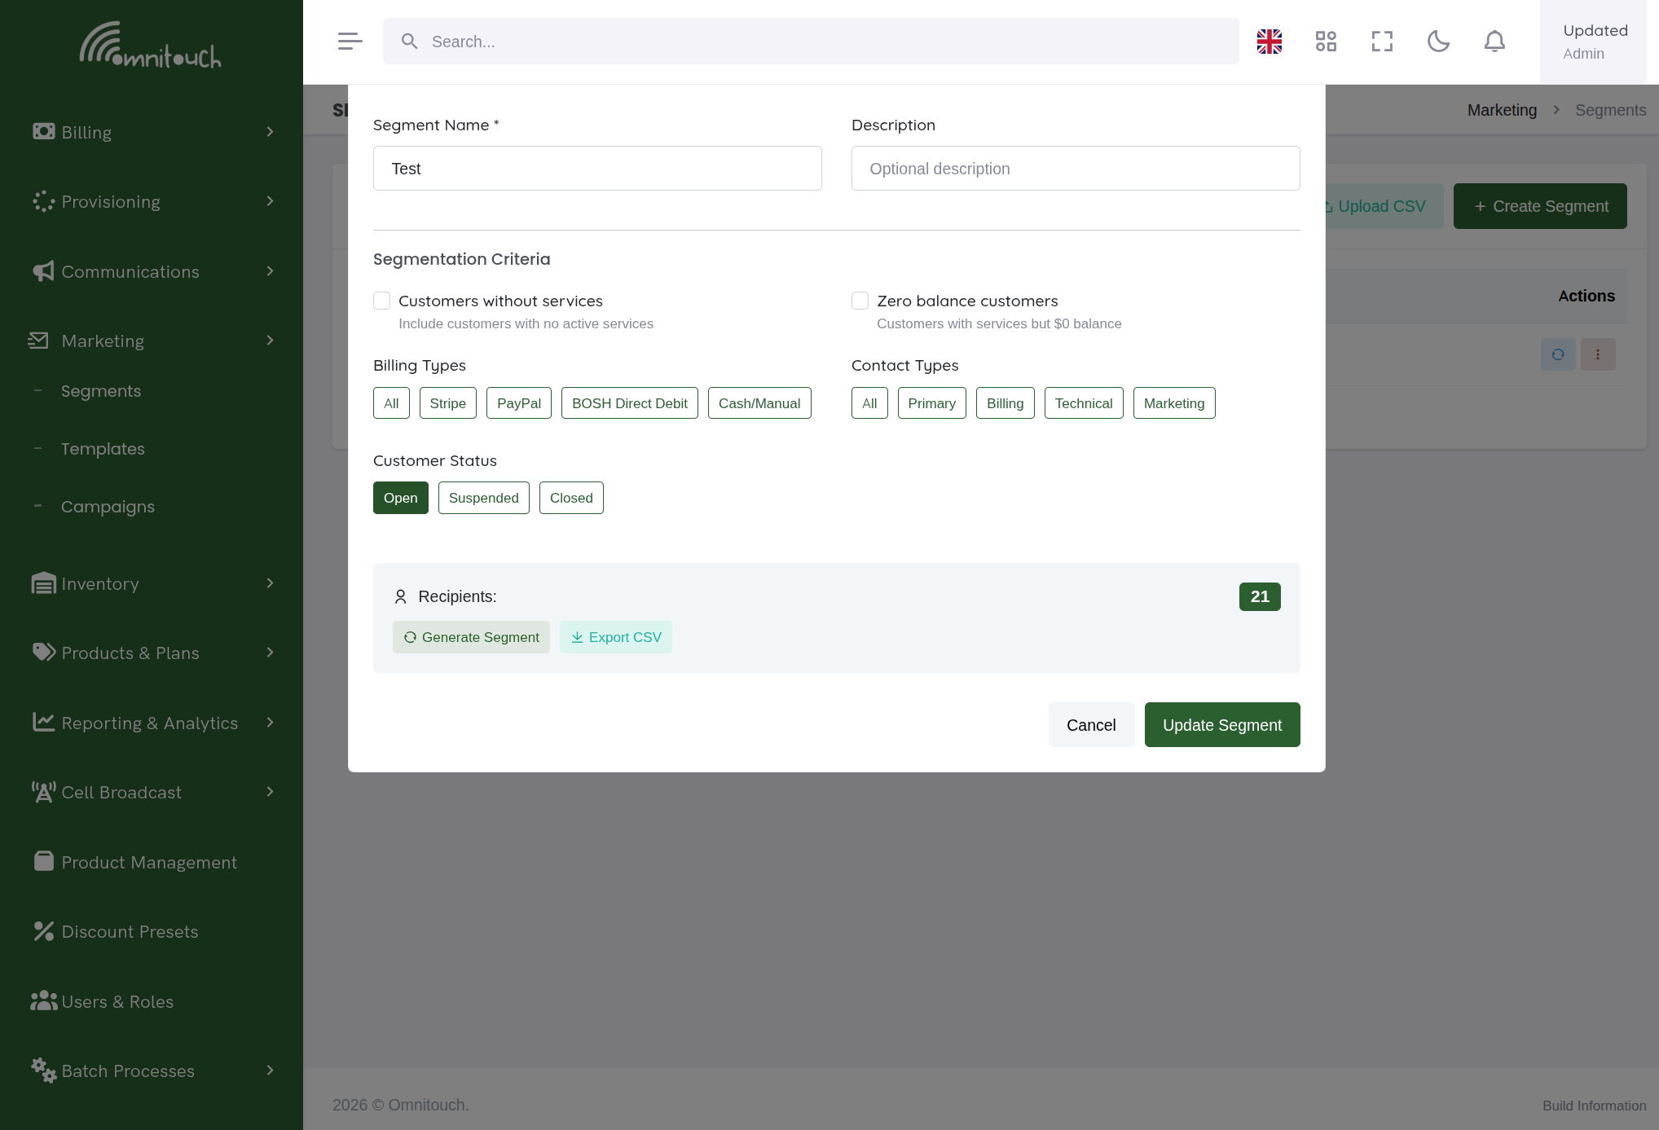Image resolution: width=1659 pixels, height=1130 pixels.
Task: Open Campaigns in the Marketing submenu
Action: pyautogui.click(x=108, y=507)
